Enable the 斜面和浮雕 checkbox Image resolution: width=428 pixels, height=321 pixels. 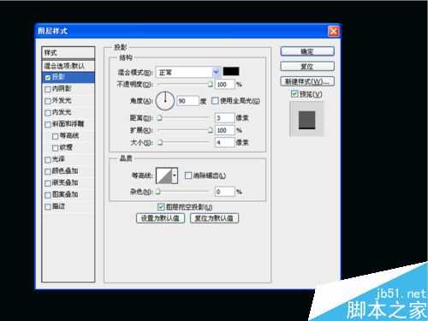(x=48, y=124)
